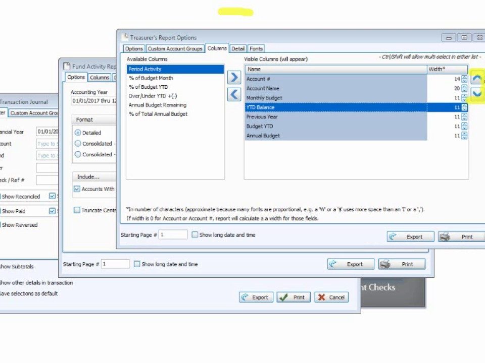Switch to the Detail tab
485x363 pixels.
click(x=238, y=49)
